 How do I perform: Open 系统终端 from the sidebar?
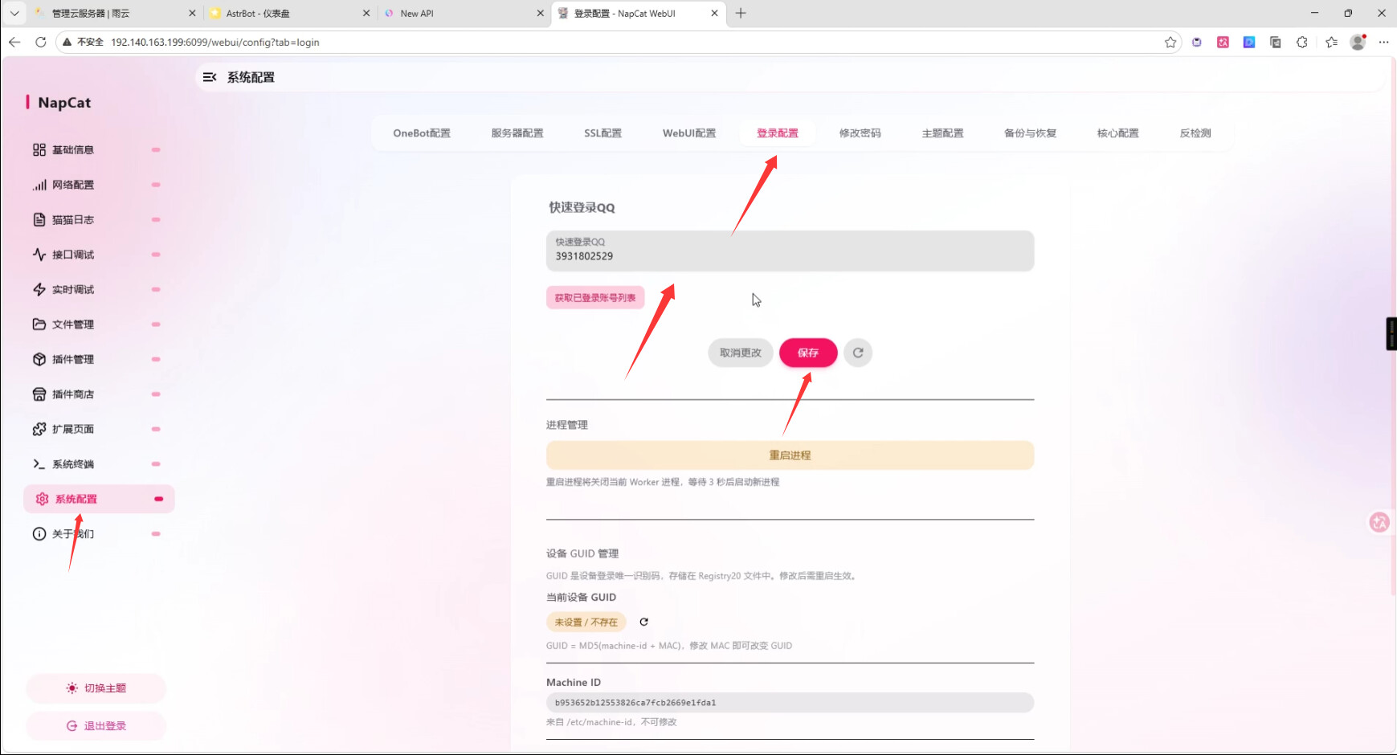[x=73, y=464]
